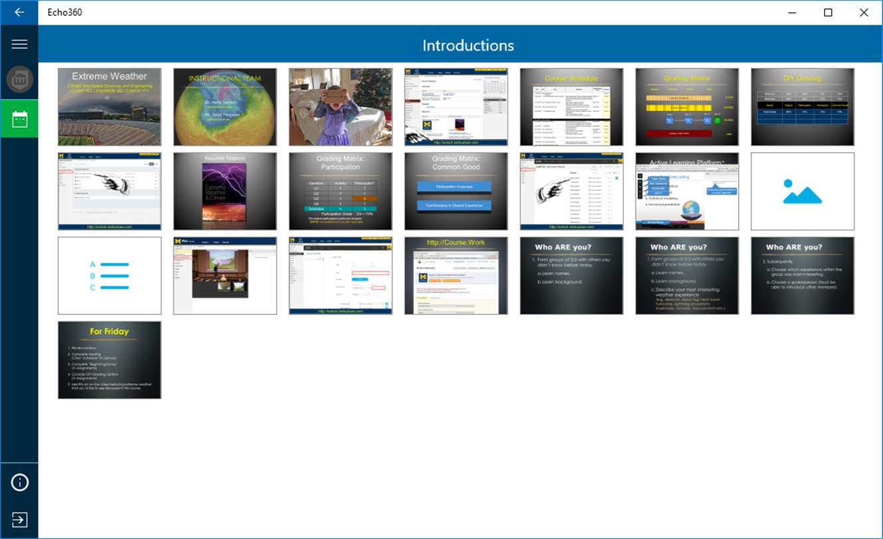Click the sign out icon in sidebar
The image size is (883, 539).
19,520
